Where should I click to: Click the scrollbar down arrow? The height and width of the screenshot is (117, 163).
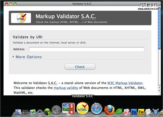point(159,91)
